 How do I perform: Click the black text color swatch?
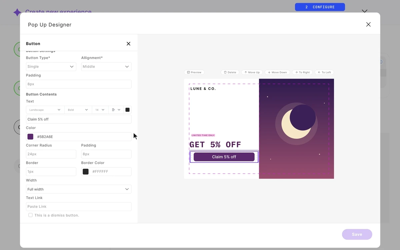click(127, 110)
